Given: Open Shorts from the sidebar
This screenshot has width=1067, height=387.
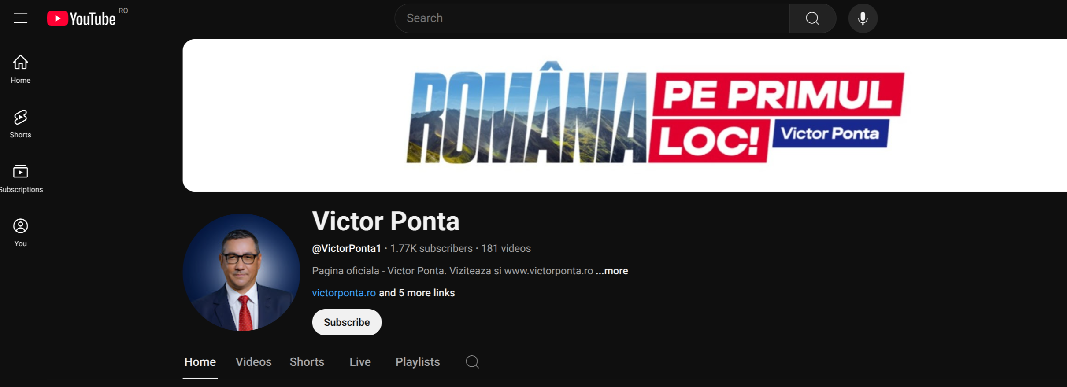Looking at the screenshot, I should (20, 124).
